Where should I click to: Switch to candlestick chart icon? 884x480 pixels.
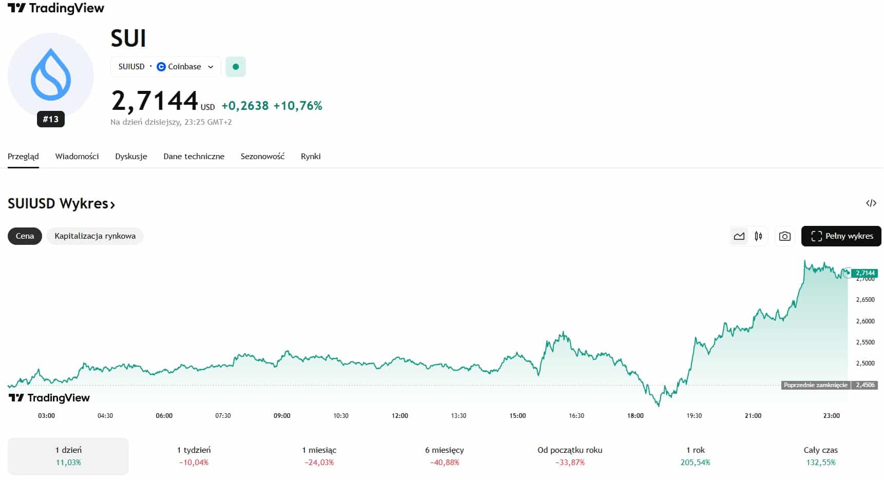pyautogui.click(x=758, y=236)
